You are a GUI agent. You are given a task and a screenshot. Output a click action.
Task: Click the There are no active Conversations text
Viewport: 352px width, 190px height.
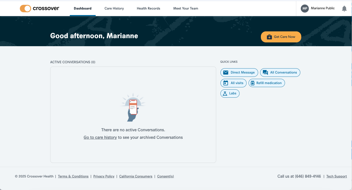[133, 130]
